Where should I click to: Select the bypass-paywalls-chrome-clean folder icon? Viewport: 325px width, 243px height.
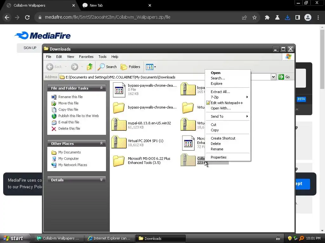(x=119, y=108)
